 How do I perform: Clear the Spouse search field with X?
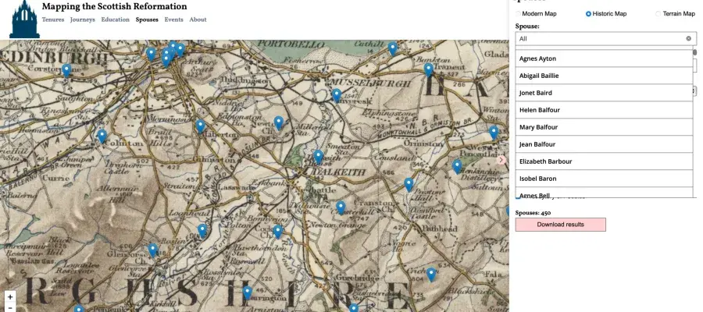[x=688, y=38]
